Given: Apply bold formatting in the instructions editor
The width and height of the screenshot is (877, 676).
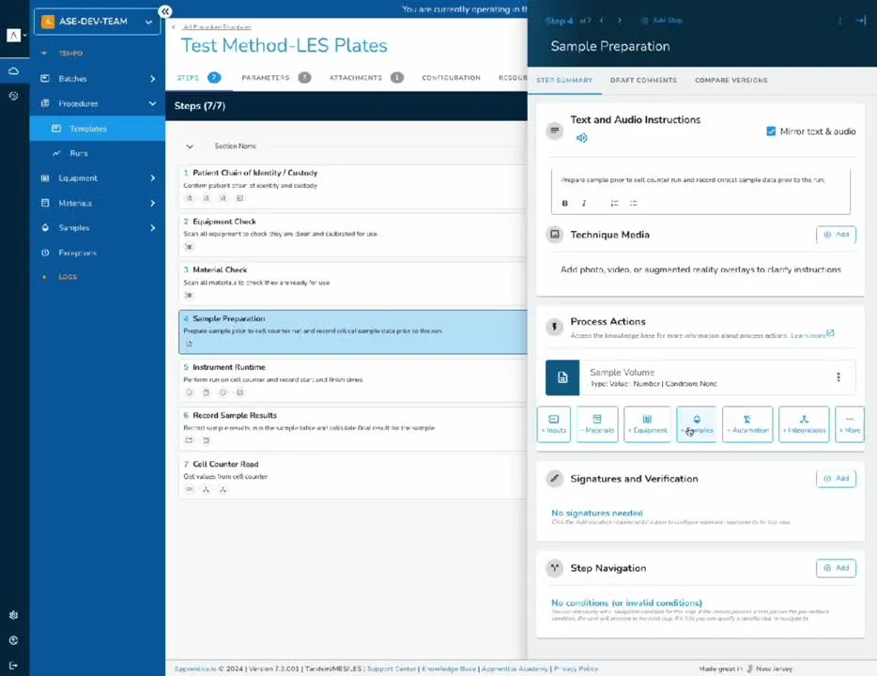Looking at the screenshot, I should pos(565,203).
